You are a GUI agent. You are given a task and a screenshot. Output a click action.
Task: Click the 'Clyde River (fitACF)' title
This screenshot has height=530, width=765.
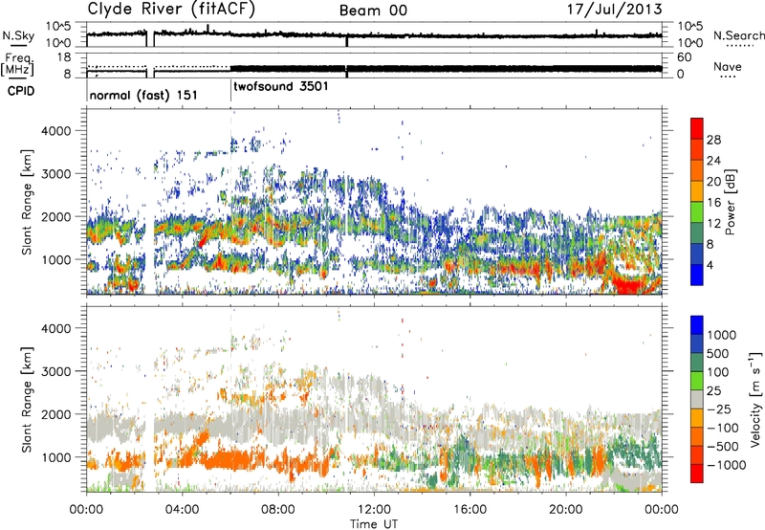[171, 9]
